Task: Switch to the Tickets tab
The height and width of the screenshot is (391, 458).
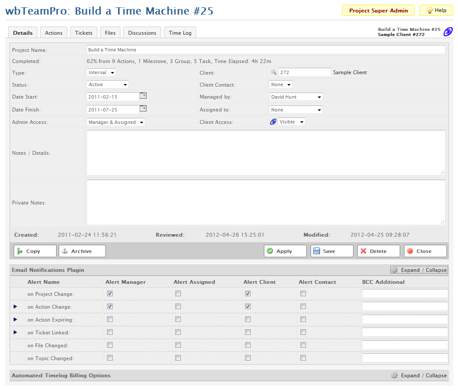Action: pyautogui.click(x=84, y=33)
